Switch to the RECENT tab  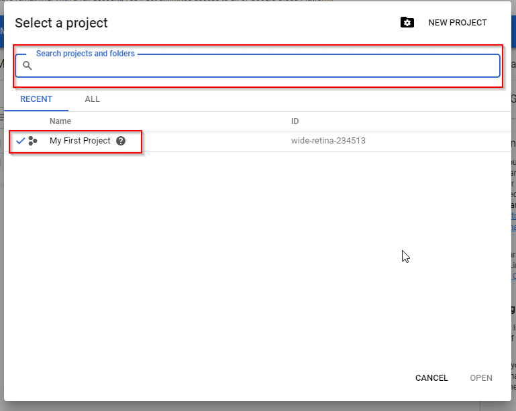click(x=36, y=99)
